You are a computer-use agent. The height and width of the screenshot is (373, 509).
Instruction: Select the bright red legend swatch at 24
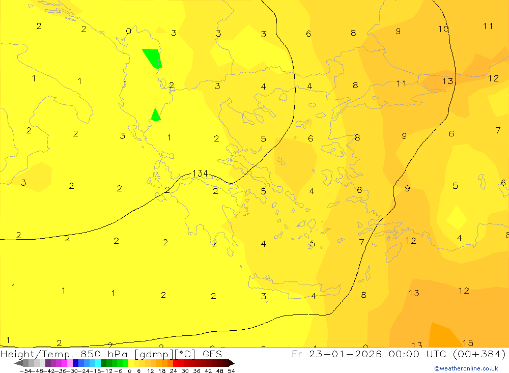coord(176,363)
